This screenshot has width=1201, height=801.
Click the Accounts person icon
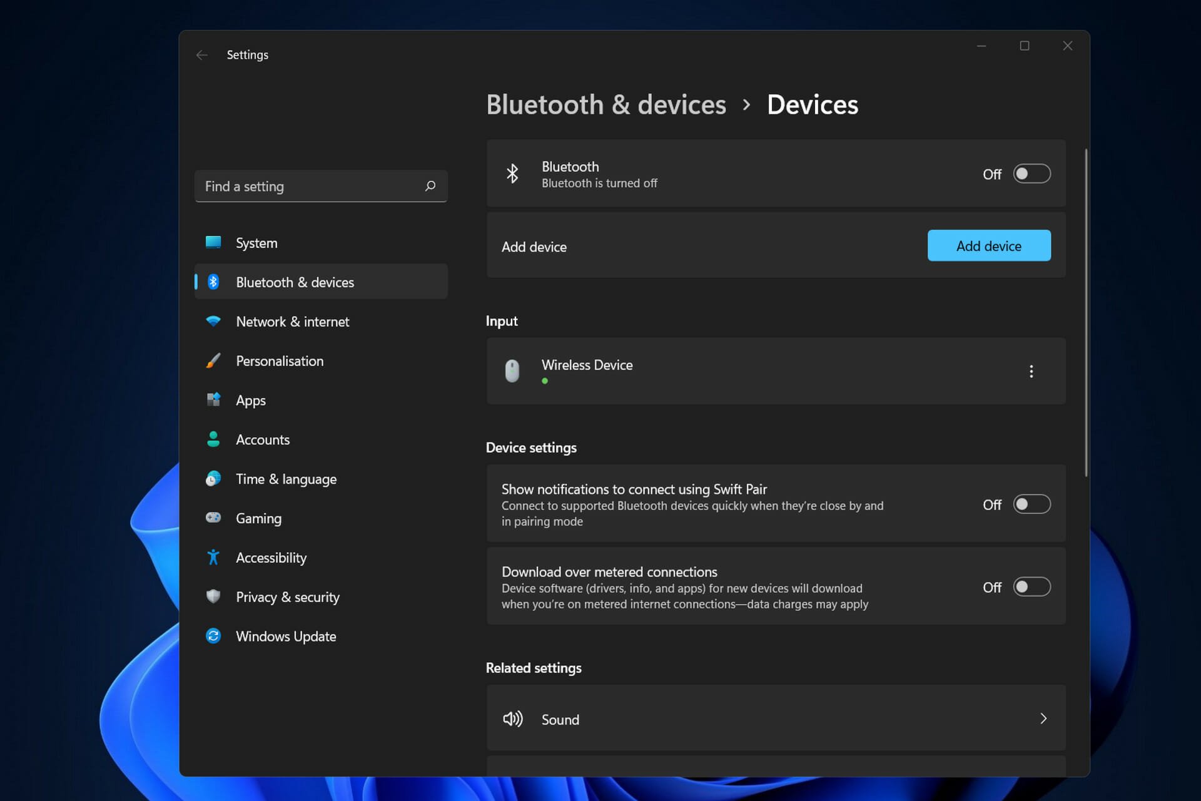[213, 439]
